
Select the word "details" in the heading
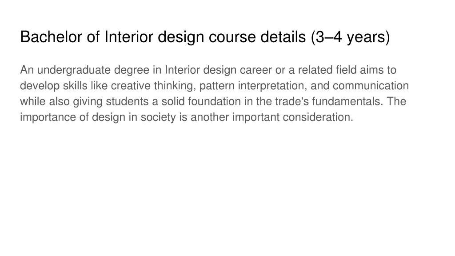pyautogui.click(x=283, y=37)
